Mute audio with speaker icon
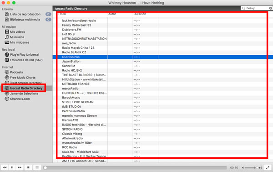The image size is (273, 172). [243, 167]
